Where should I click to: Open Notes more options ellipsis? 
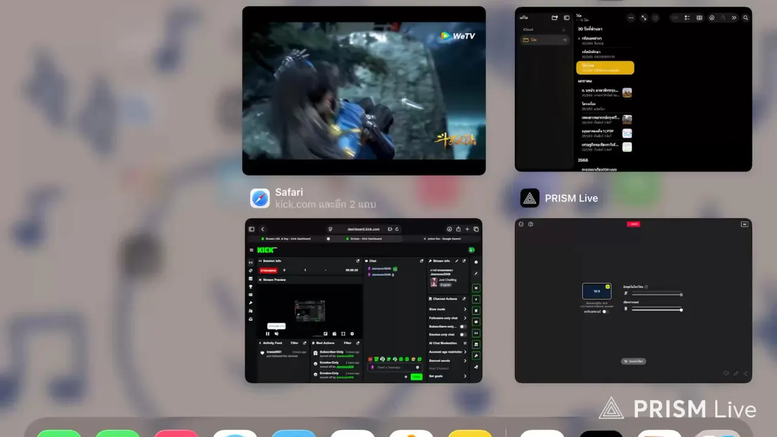click(631, 18)
